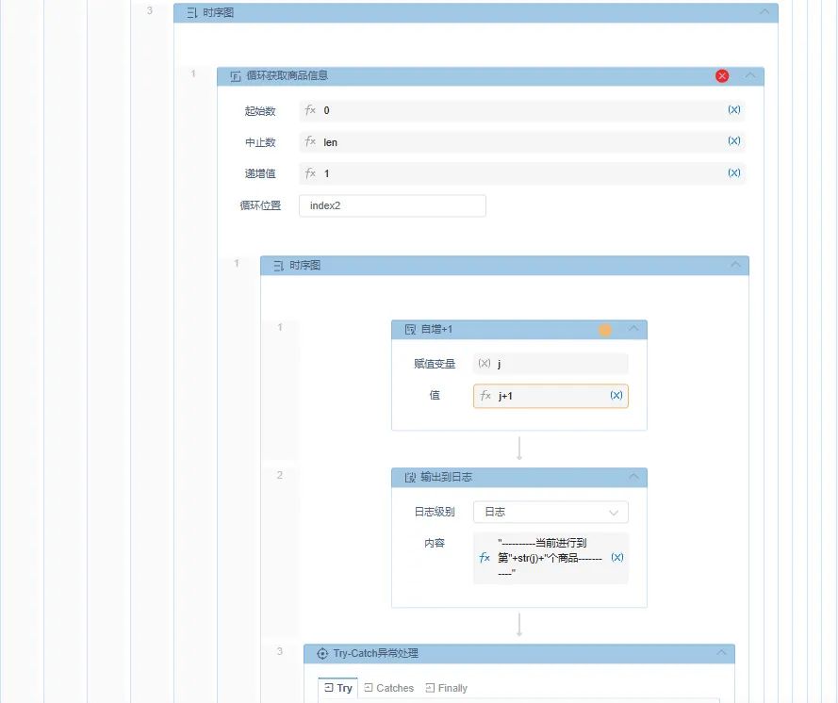
Task: Click the red error icon on 循环获取商品信息
Action: [722, 76]
